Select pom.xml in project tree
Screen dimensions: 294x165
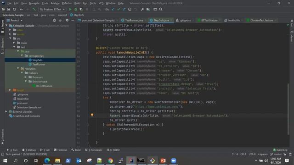[22, 103]
